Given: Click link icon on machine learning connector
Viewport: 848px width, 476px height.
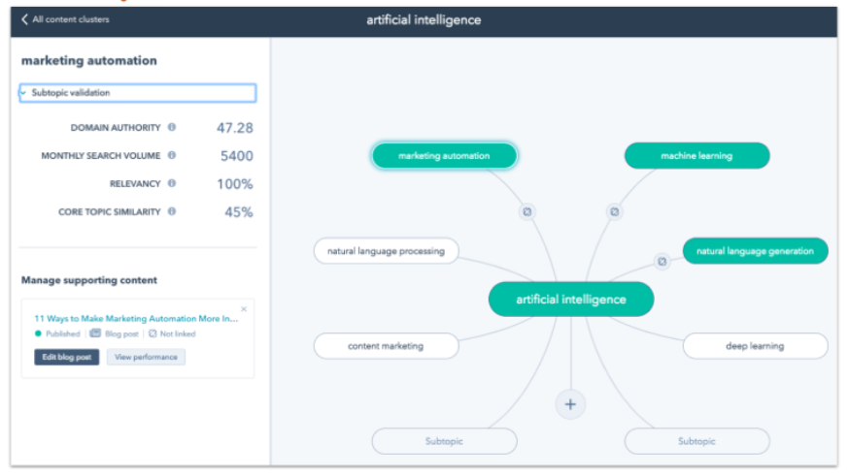Looking at the screenshot, I should (614, 211).
